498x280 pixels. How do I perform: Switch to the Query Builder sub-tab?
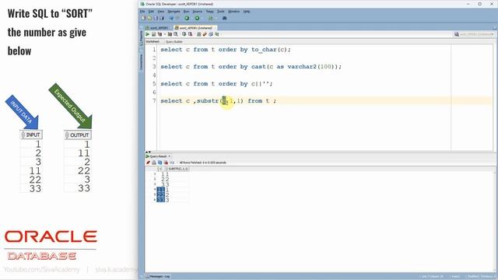click(x=174, y=41)
